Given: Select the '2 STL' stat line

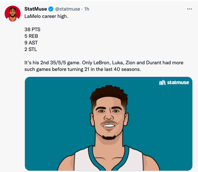Looking at the screenshot, I should tap(31, 49).
